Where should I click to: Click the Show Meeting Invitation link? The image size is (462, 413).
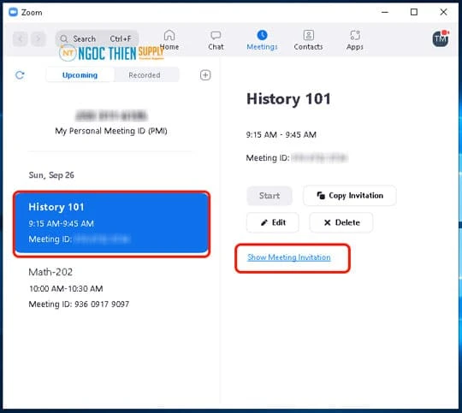tap(289, 257)
